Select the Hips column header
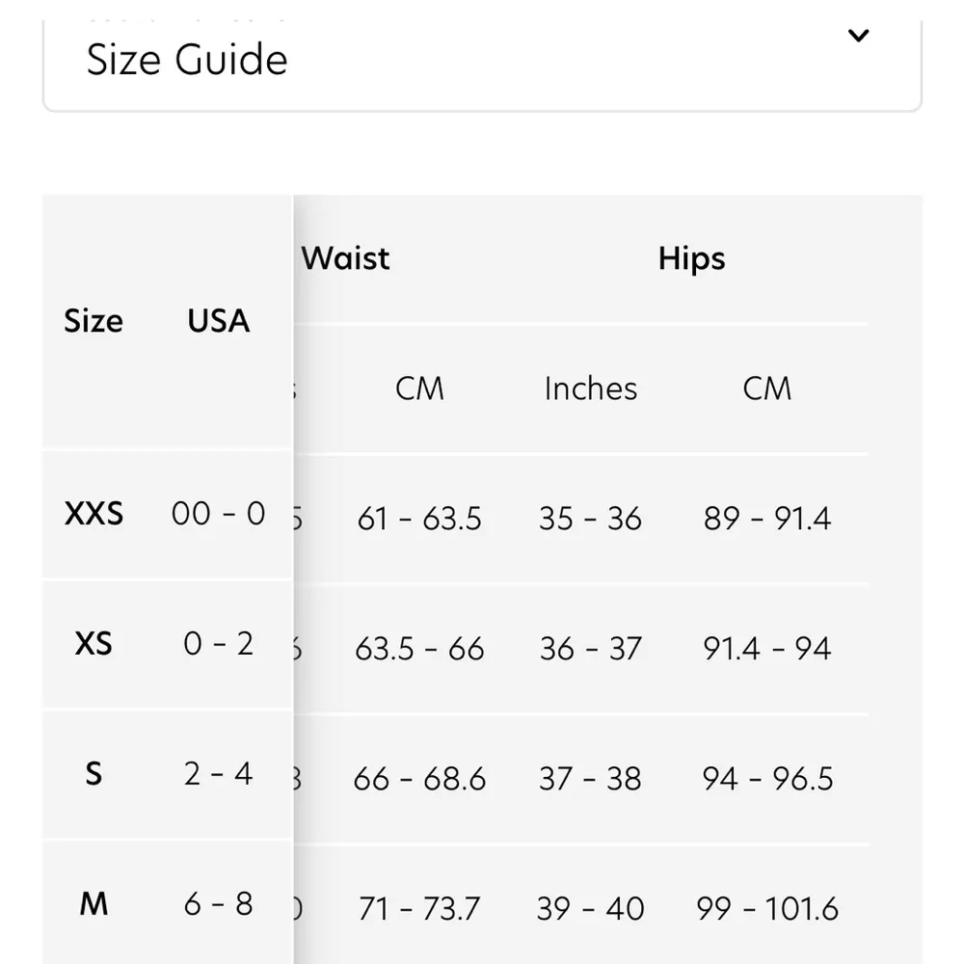 coord(691,258)
